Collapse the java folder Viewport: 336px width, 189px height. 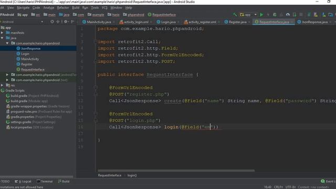2,38
